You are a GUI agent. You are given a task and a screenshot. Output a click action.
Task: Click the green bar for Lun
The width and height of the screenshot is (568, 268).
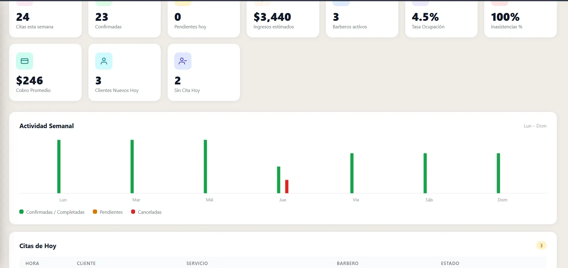click(59, 166)
